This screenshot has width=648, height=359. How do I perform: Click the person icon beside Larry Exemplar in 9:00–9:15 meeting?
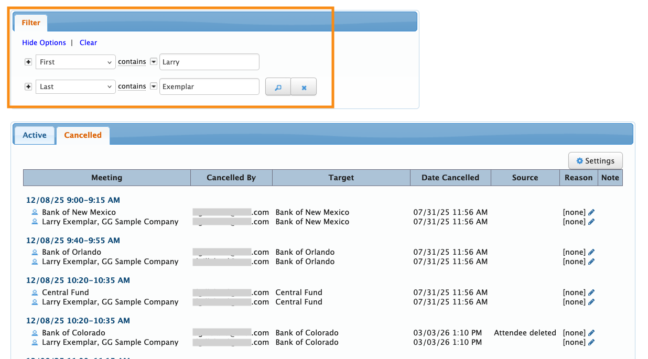click(35, 222)
